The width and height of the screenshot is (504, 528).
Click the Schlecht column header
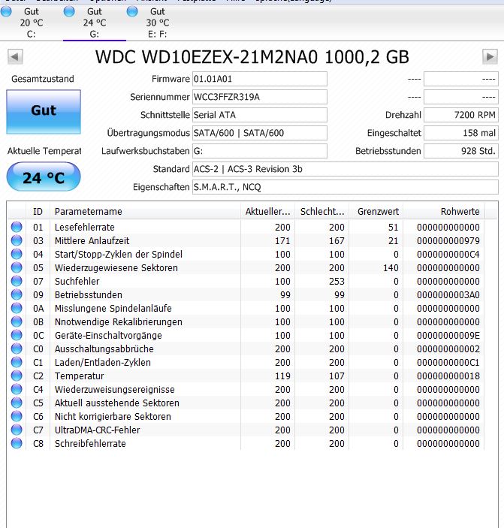pyautogui.click(x=322, y=212)
